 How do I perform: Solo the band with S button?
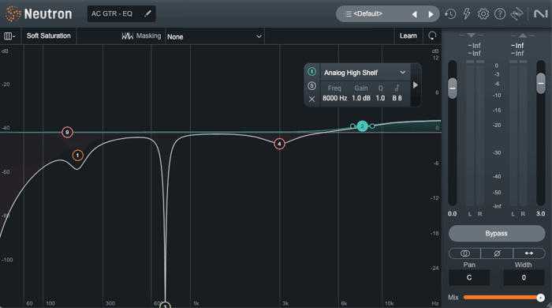[311, 85]
